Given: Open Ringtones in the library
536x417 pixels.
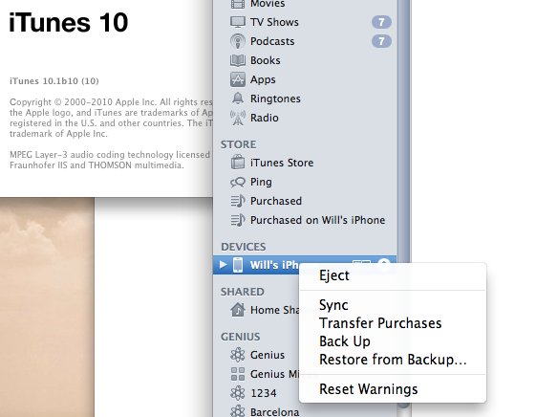Looking at the screenshot, I should [x=275, y=99].
